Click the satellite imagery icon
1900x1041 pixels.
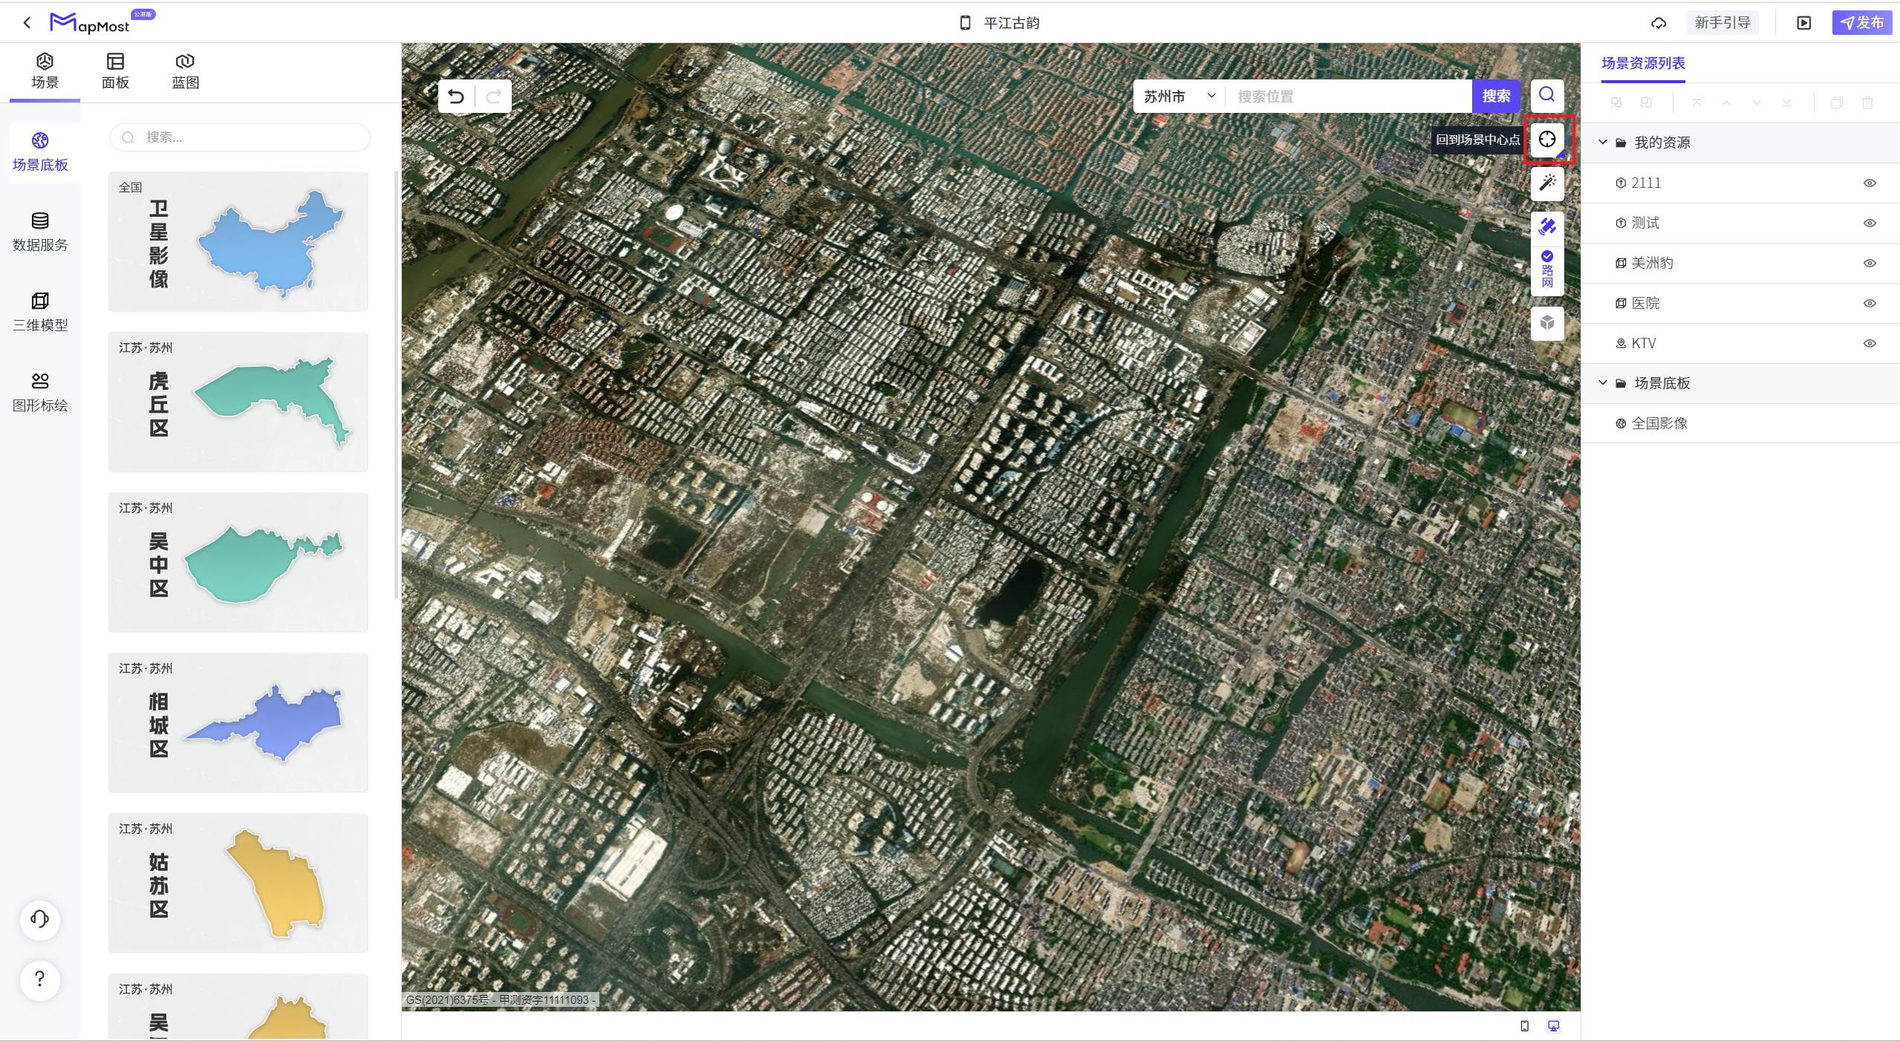tap(1546, 226)
